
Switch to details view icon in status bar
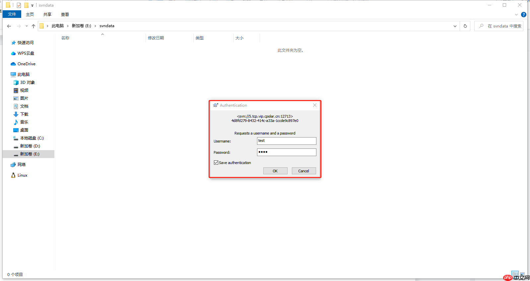(515, 274)
